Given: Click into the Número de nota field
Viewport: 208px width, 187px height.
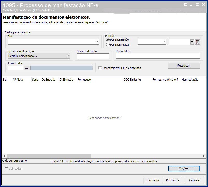Looking at the screenshot, I should point(93,56).
